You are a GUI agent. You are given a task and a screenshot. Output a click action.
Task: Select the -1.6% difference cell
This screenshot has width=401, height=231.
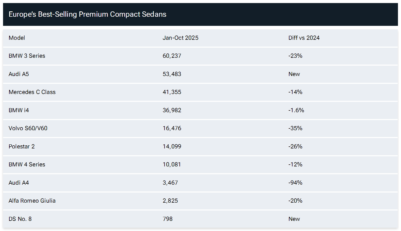point(296,110)
